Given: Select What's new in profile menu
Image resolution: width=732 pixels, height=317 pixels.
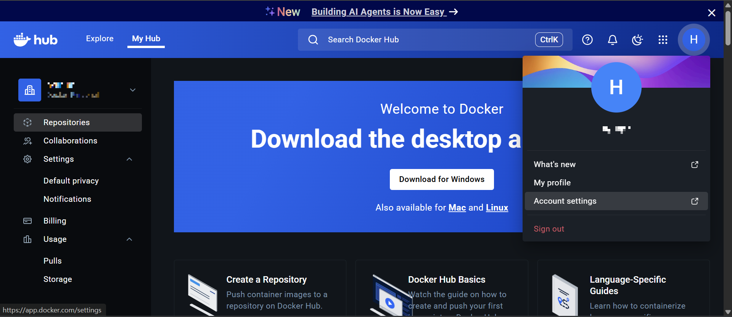Looking at the screenshot, I should (616, 164).
